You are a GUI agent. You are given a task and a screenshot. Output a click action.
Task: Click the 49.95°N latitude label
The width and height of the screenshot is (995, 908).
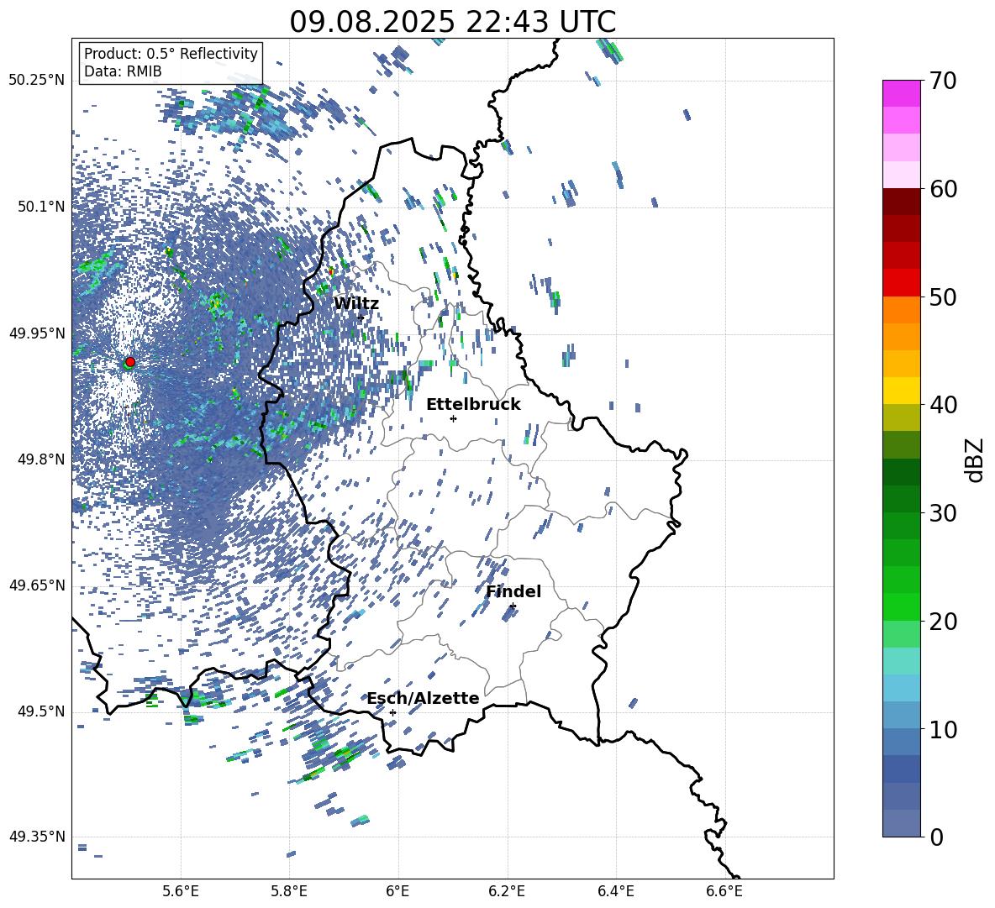tap(37, 333)
